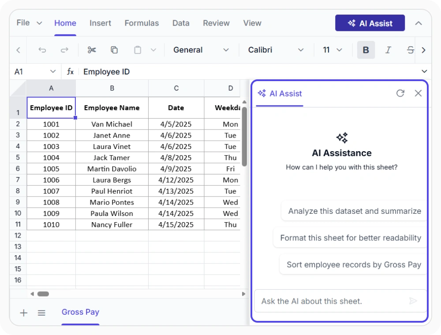This screenshot has width=441, height=335.
Task: Toggle Strikethrough formatting
Action: coord(410,50)
